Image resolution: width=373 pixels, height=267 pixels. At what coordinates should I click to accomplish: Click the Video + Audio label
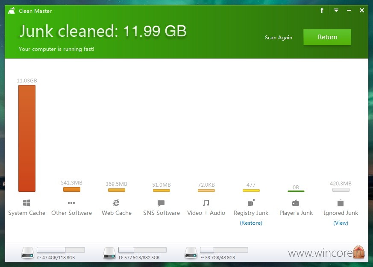(x=206, y=213)
